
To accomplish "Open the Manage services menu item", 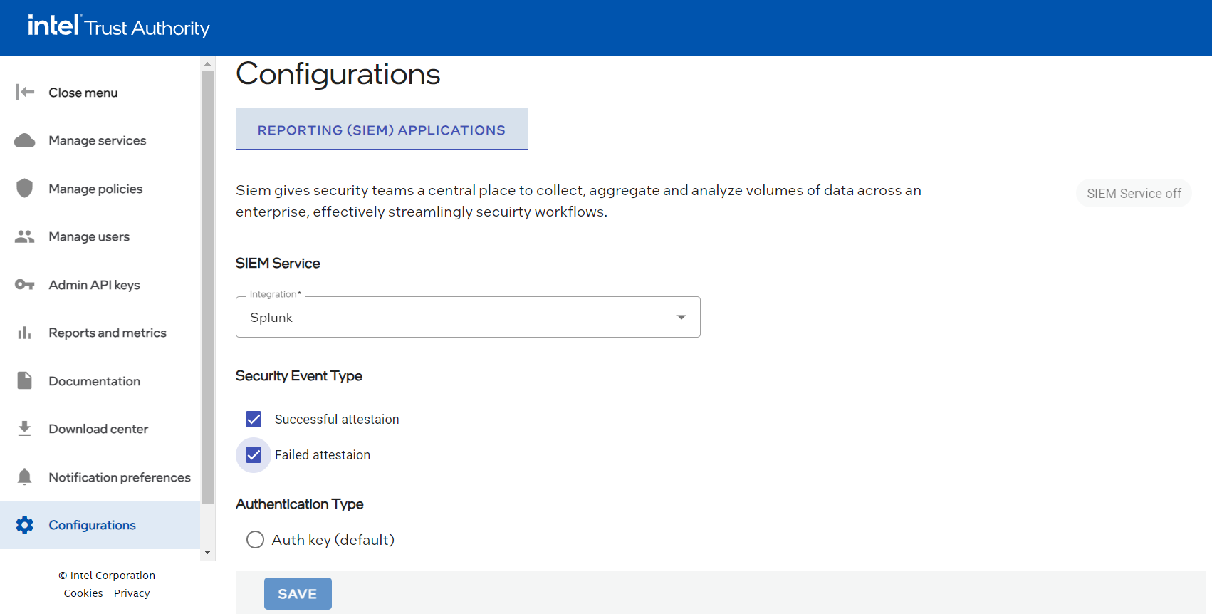I will pos(100,140).
